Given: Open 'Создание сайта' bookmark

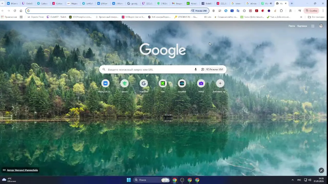Looking at the screenshot, I should [x=225, y=17].
